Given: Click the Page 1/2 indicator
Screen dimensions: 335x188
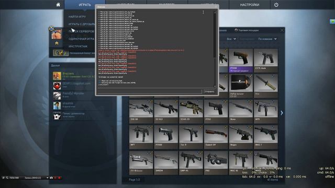Looking at the screenshot, I should 135,180.
